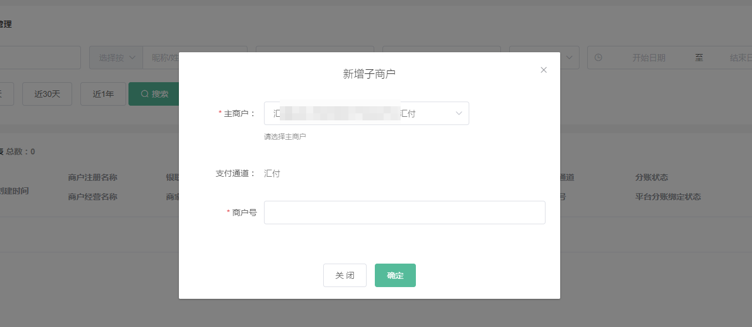The width and height of the screenshot is (752, 327).
Task: Click the 平台分账绑定状态 column header
Action: click(668, 197)
